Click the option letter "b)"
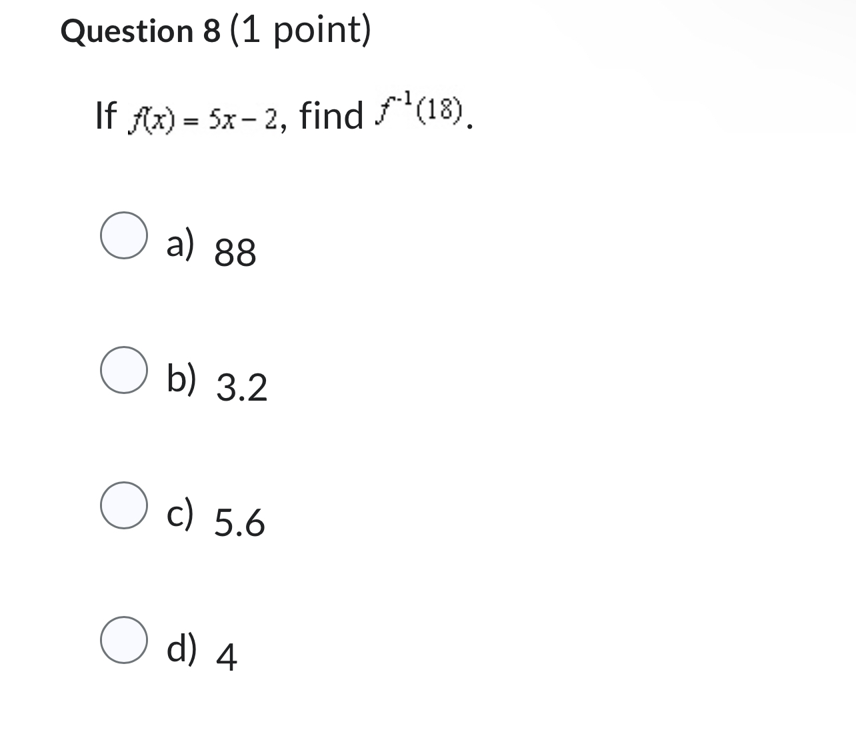 click(x=181, y=379)
